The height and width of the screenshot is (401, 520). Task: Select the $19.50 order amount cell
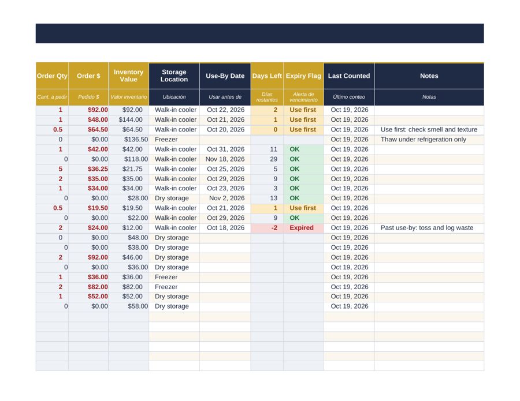(88, 208)
